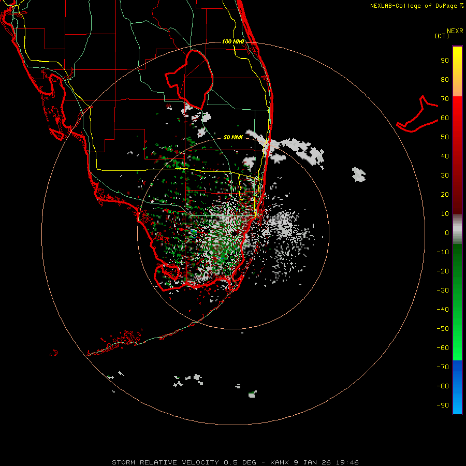Click the 90 value on the velocity scale
Viewport: 466px width, 466px height.
click(x=445, y=61)
